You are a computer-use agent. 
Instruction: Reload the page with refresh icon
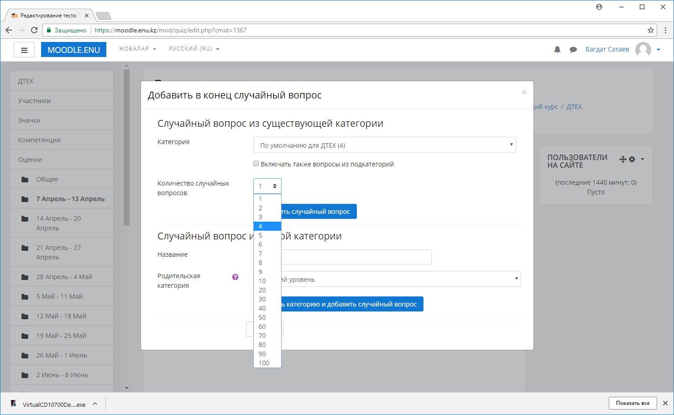tap(34, 30)
